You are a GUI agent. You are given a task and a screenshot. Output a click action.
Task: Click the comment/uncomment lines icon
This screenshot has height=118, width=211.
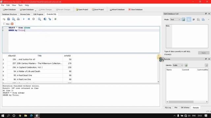coord(55,19)
